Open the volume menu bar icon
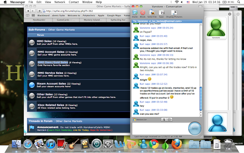Image resolution: width=244 pixels, height=153 pixels. point(181,2)
